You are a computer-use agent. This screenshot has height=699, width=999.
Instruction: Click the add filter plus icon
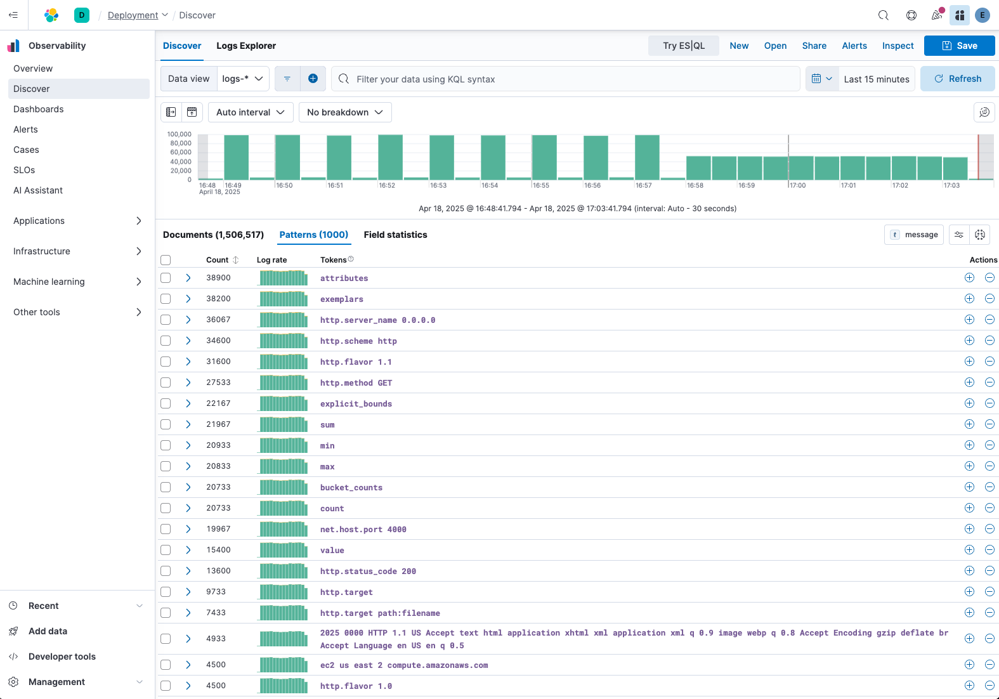click(313, 79)
